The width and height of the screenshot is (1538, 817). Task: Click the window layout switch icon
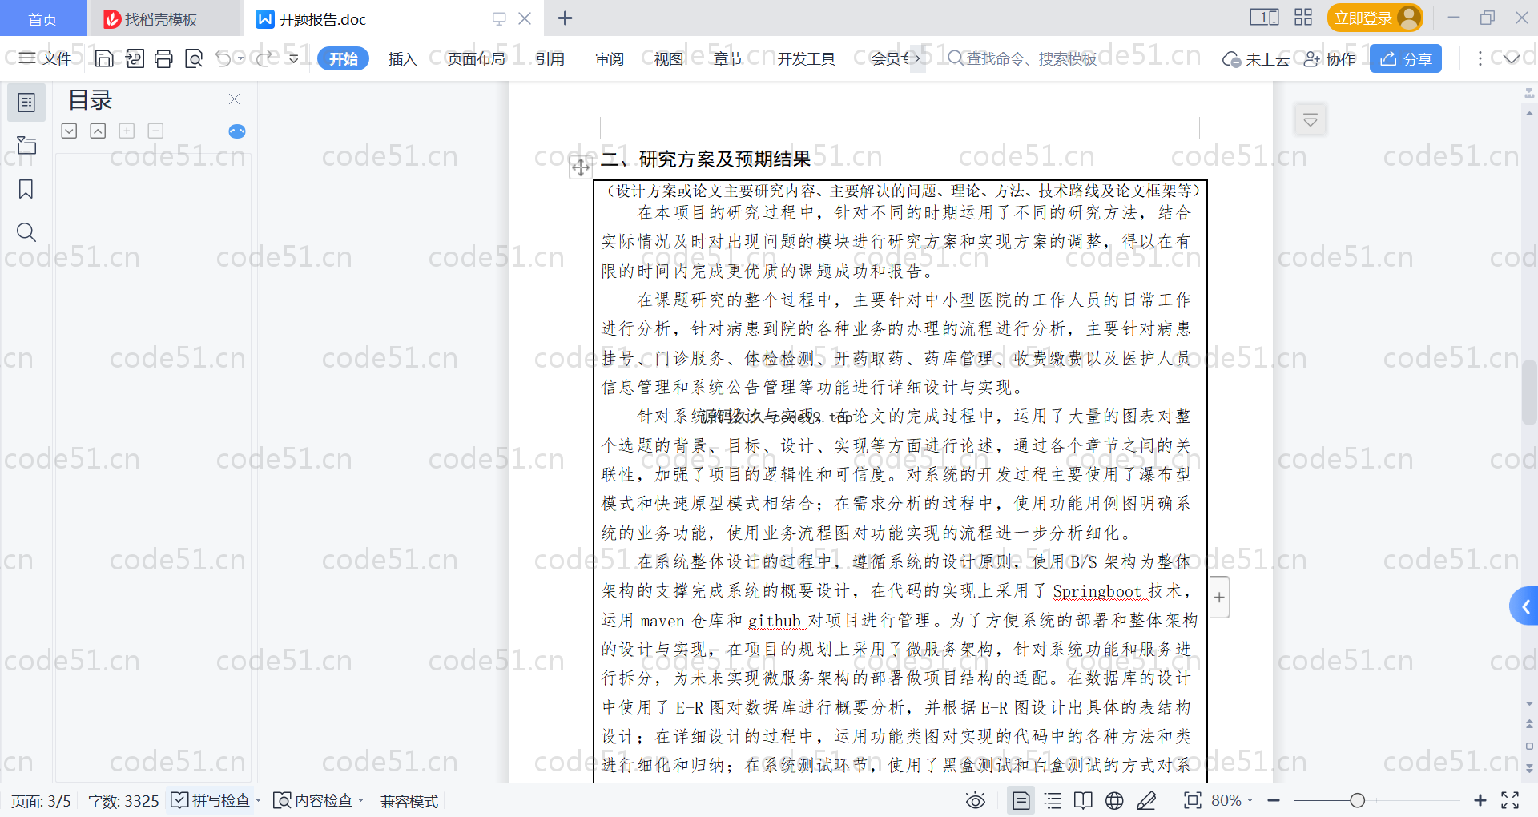tap(1264, 17)
